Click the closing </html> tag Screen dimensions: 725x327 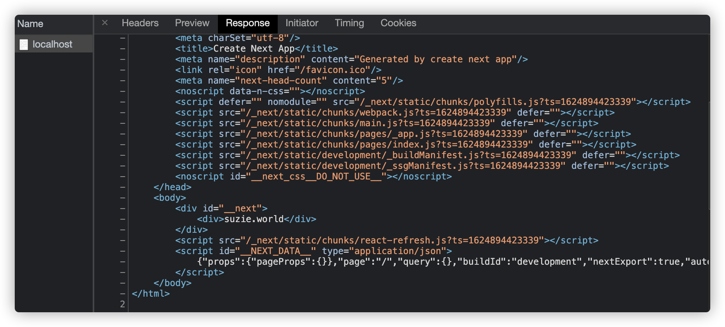(x=151, y=294)
